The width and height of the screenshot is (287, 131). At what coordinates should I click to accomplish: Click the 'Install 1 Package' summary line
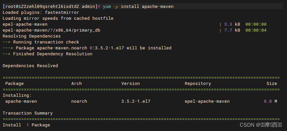(x=26, y=125)
